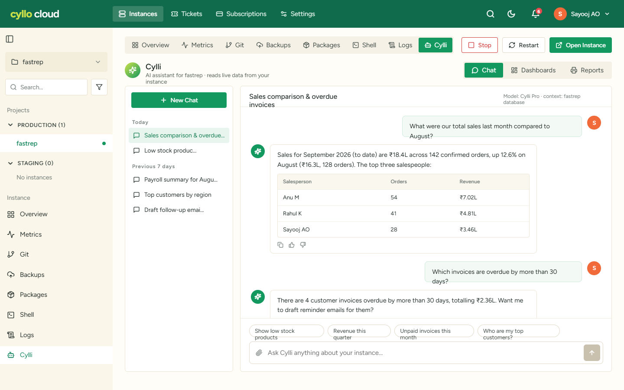Open the Low stock products chat
The image size is (624, 390).
tap(179, 151)
